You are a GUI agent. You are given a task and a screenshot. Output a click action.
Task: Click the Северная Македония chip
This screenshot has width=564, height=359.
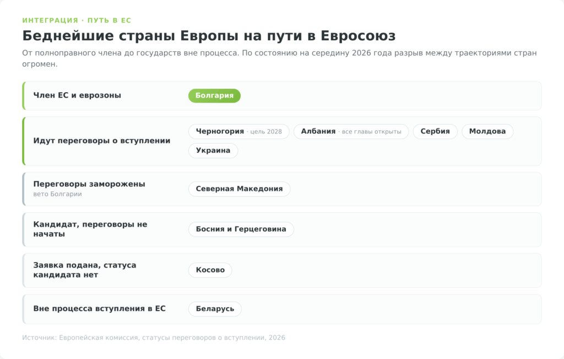click(x=239, y=189)
